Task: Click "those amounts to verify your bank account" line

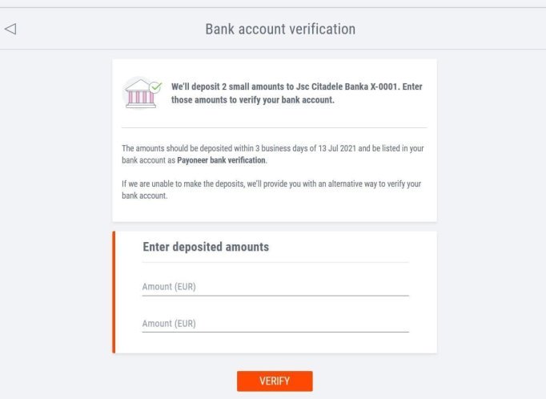Action: [x=253, y=100]
